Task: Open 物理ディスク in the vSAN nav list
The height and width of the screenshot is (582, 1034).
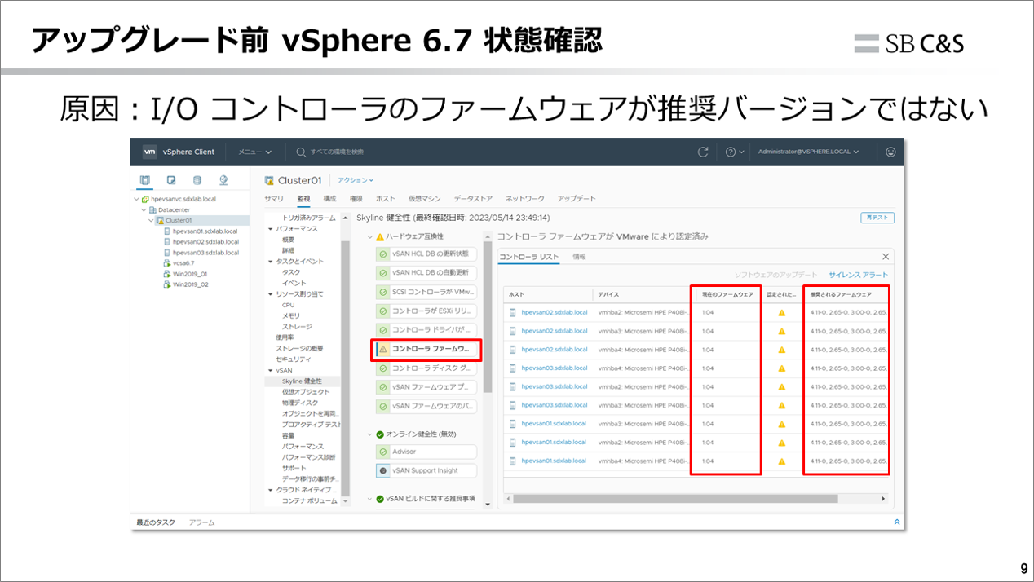Action: 300,403
